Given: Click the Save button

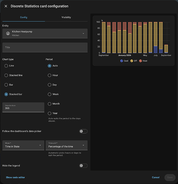Looking at the screenshot, I should (170, 177).
